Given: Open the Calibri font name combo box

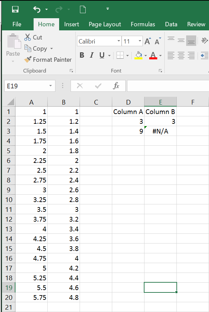Looking at the screenshot, I should (99, 41).
